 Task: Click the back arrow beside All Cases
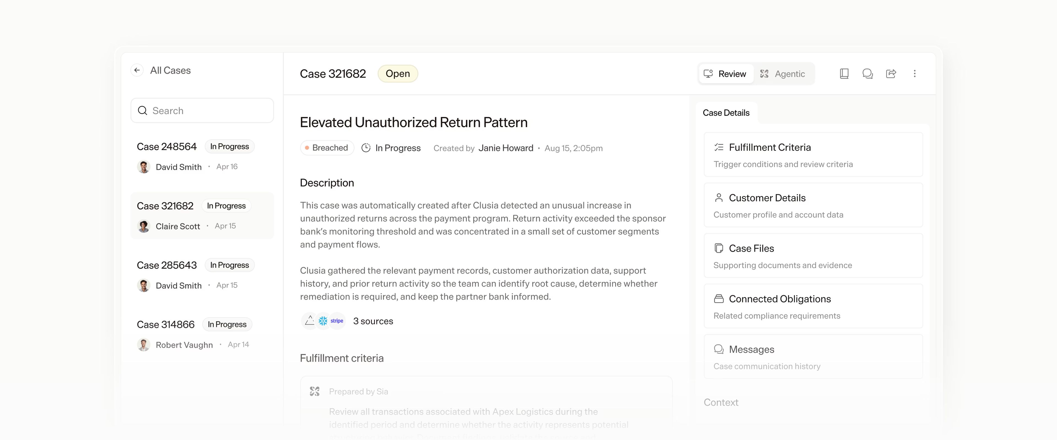[137, 70]
